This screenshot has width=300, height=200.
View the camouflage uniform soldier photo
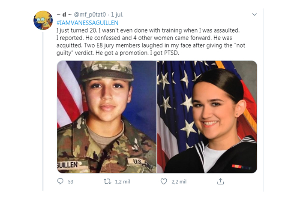[107, 117]
